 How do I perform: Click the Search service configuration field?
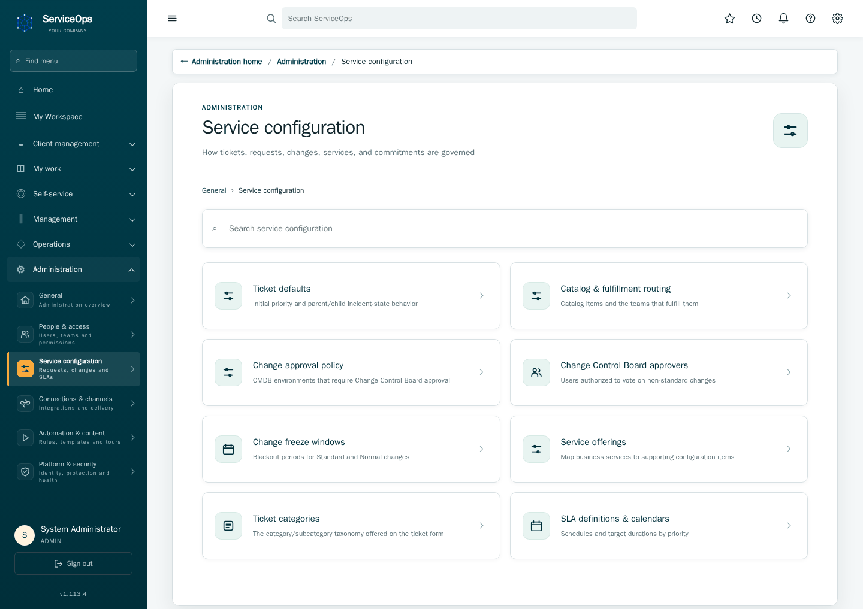tap(505, 228)
